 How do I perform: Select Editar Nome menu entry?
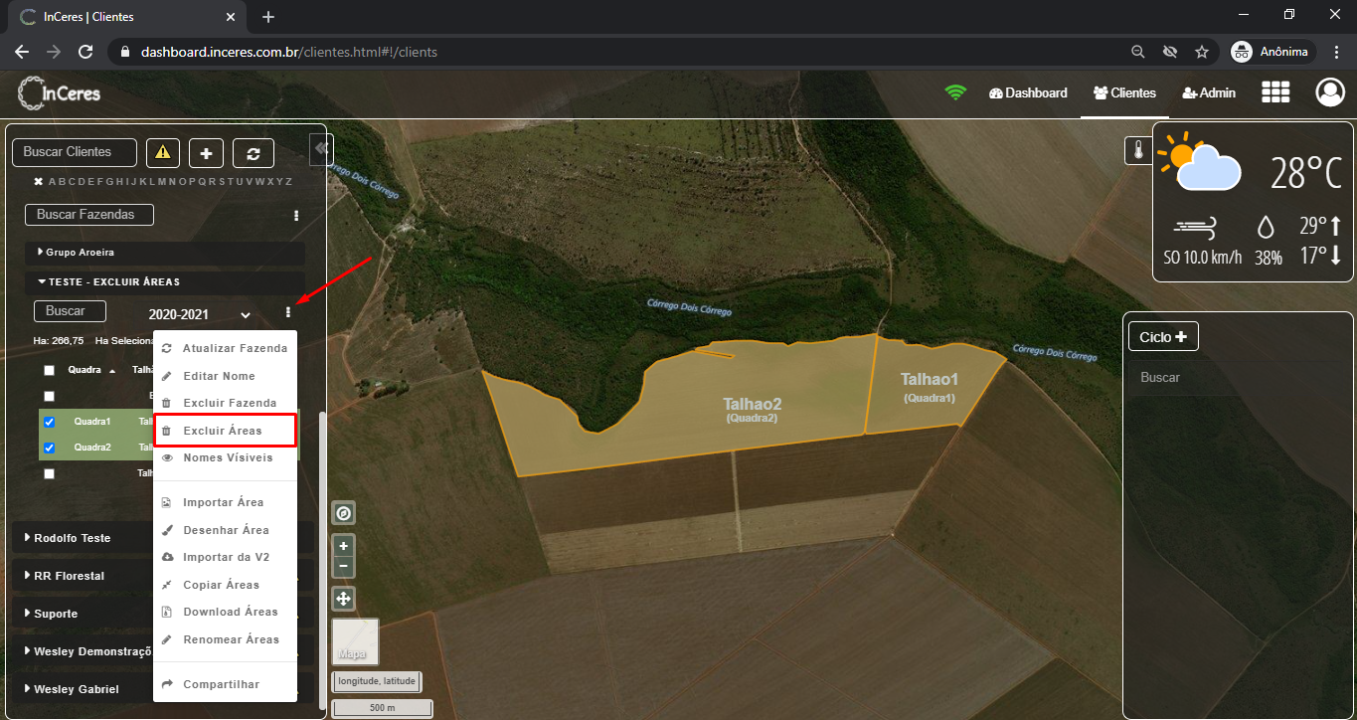(x=226, y=376)
